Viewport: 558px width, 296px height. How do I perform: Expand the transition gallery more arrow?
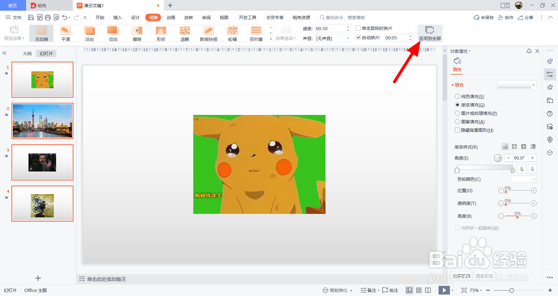[271, 39]
